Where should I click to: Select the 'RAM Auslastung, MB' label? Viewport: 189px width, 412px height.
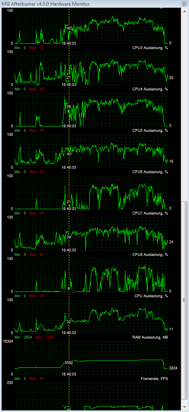point(150,337)
